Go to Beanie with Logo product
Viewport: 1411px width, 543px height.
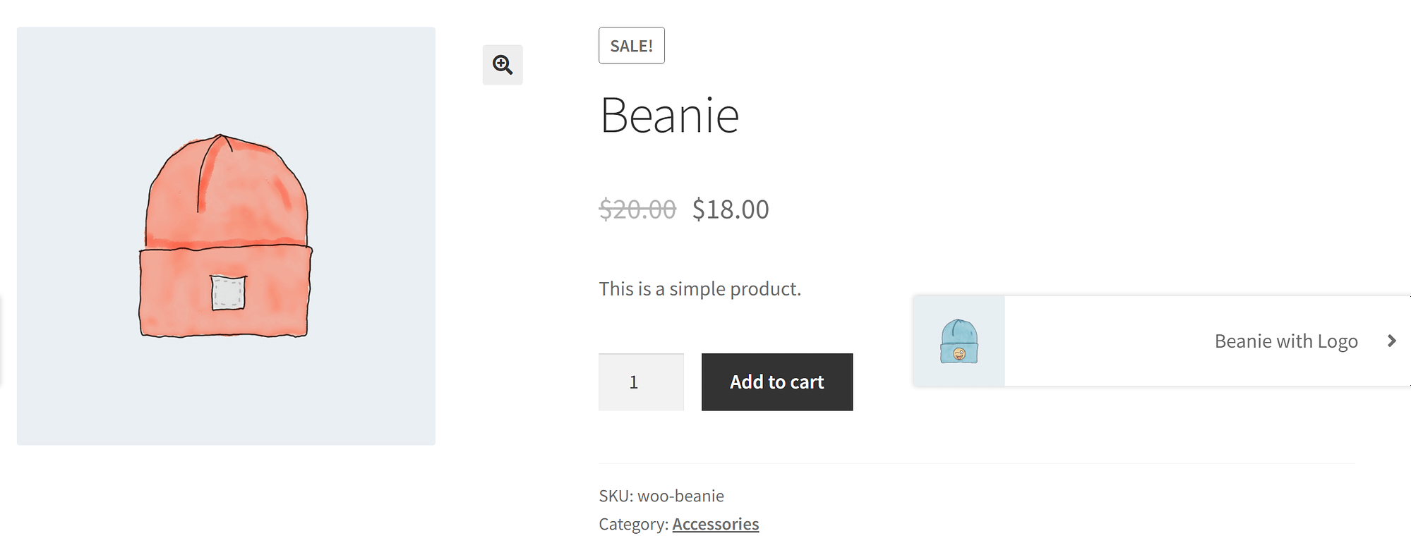click(1285, 341)
